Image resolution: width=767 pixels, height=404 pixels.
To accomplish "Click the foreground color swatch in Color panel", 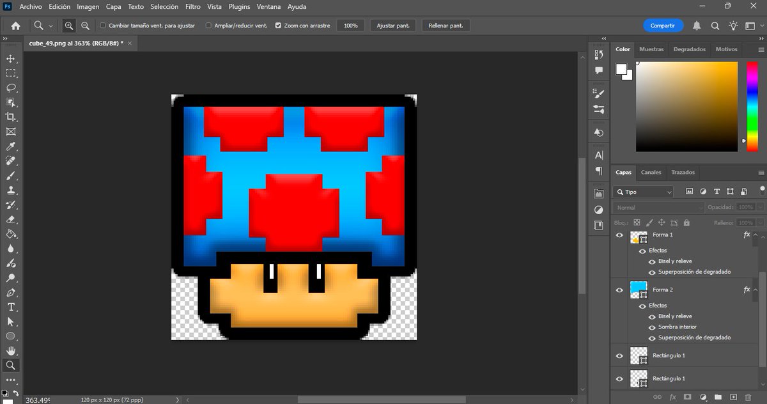I will pos(621,69).
